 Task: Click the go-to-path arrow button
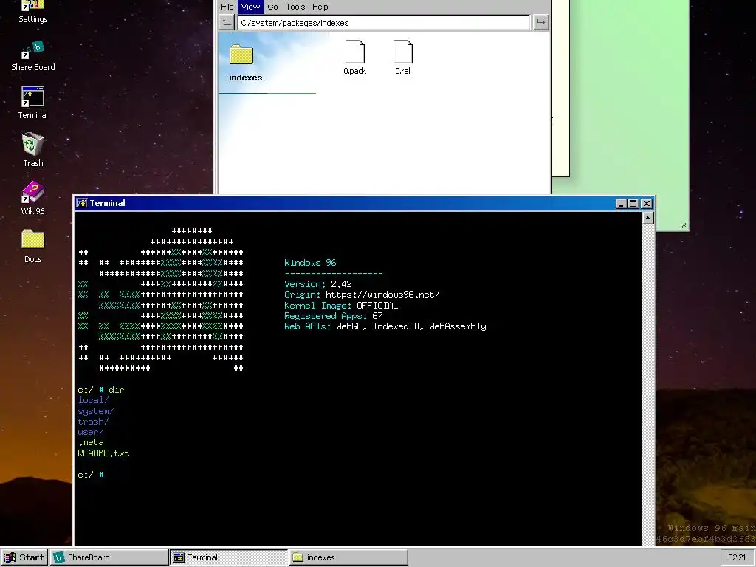(x=540, y=22)
